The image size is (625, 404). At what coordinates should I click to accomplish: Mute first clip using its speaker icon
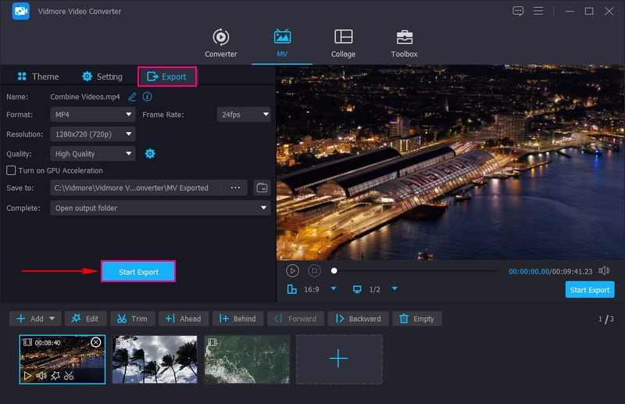tap(41, 376)
